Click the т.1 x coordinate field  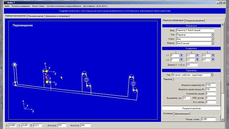[175, 56]
